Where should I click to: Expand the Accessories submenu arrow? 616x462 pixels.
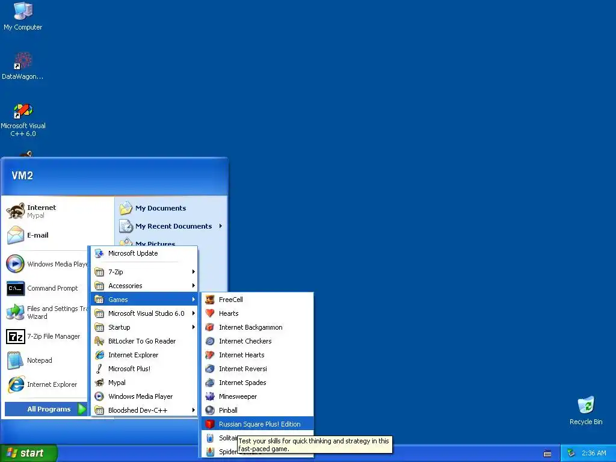[x=193, y=286]
